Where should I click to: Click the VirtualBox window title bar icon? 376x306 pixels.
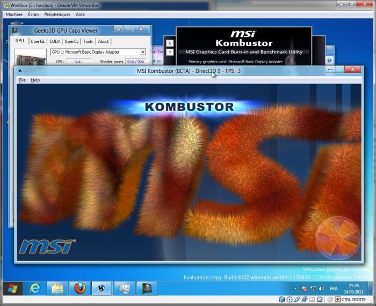tap(6, 5)
